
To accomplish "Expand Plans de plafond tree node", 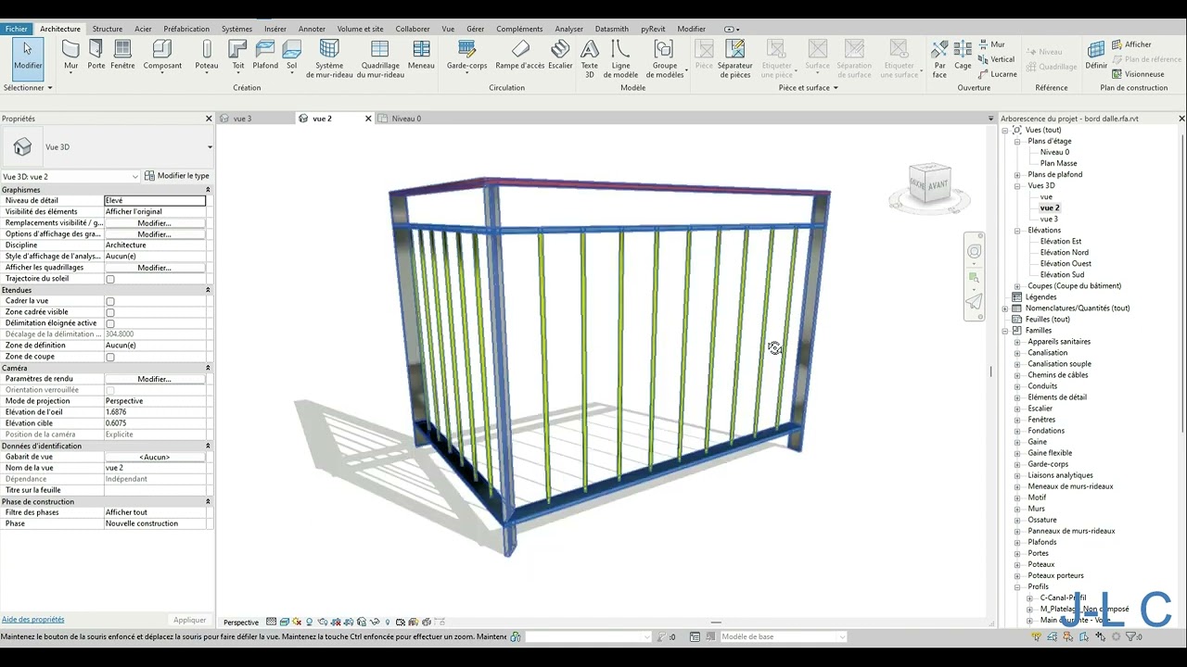I will click(x=1017, y=174).
